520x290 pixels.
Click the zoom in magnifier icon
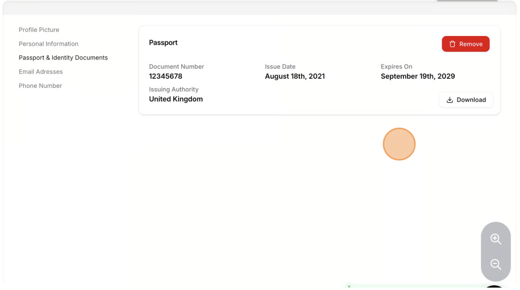(x=496, y=239)
